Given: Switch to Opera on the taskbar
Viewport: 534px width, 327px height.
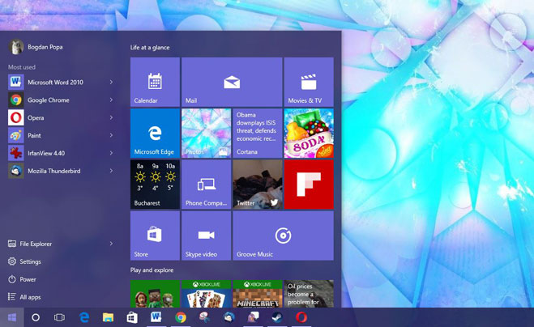Looking at the screenshot, I should pyautogui.click(x=301, y=317).
